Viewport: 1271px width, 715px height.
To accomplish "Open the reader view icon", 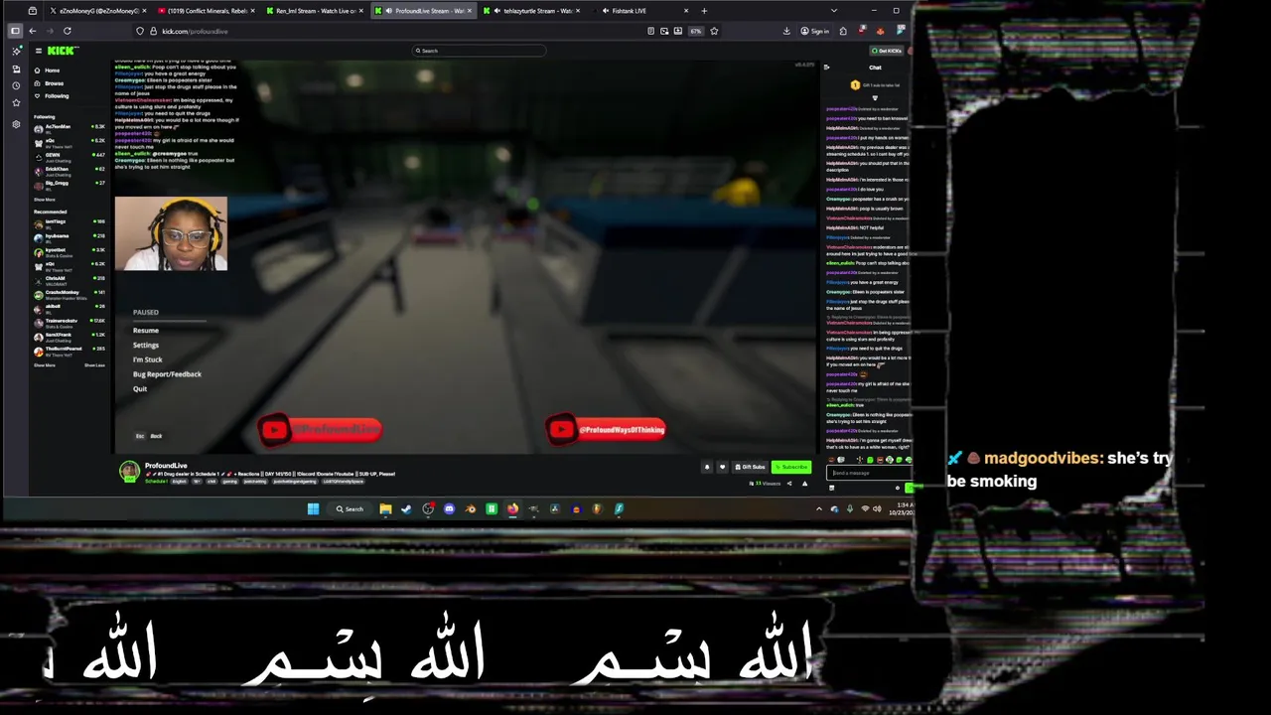I will point(650,31).
